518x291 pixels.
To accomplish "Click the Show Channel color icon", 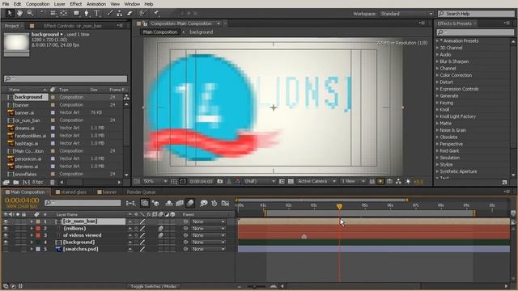I will 238,181.
